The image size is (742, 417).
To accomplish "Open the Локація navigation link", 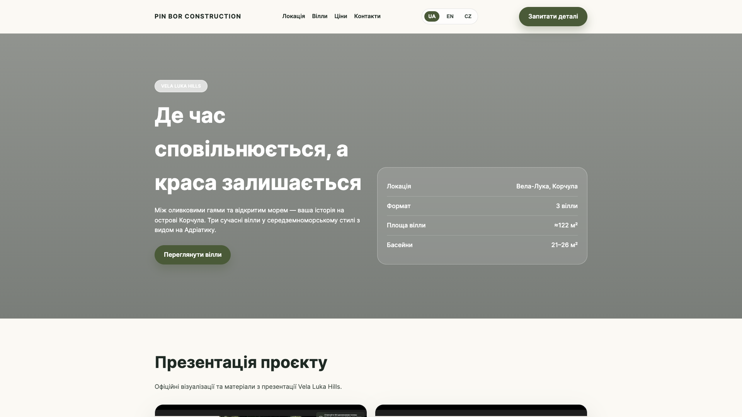I will (x=293, y=16).
